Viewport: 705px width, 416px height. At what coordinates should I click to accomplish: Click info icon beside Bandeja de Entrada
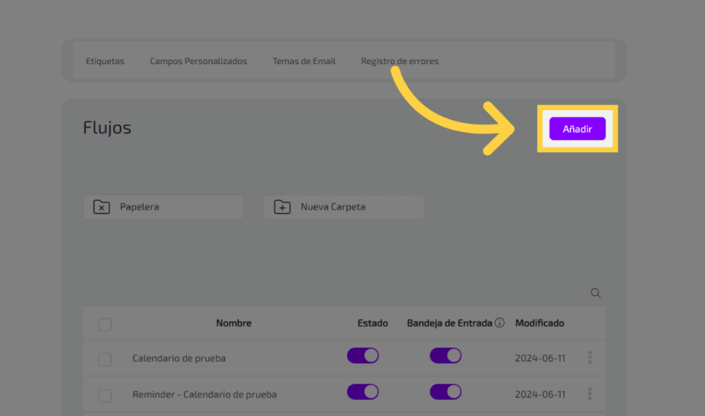[x=500, y=322]
